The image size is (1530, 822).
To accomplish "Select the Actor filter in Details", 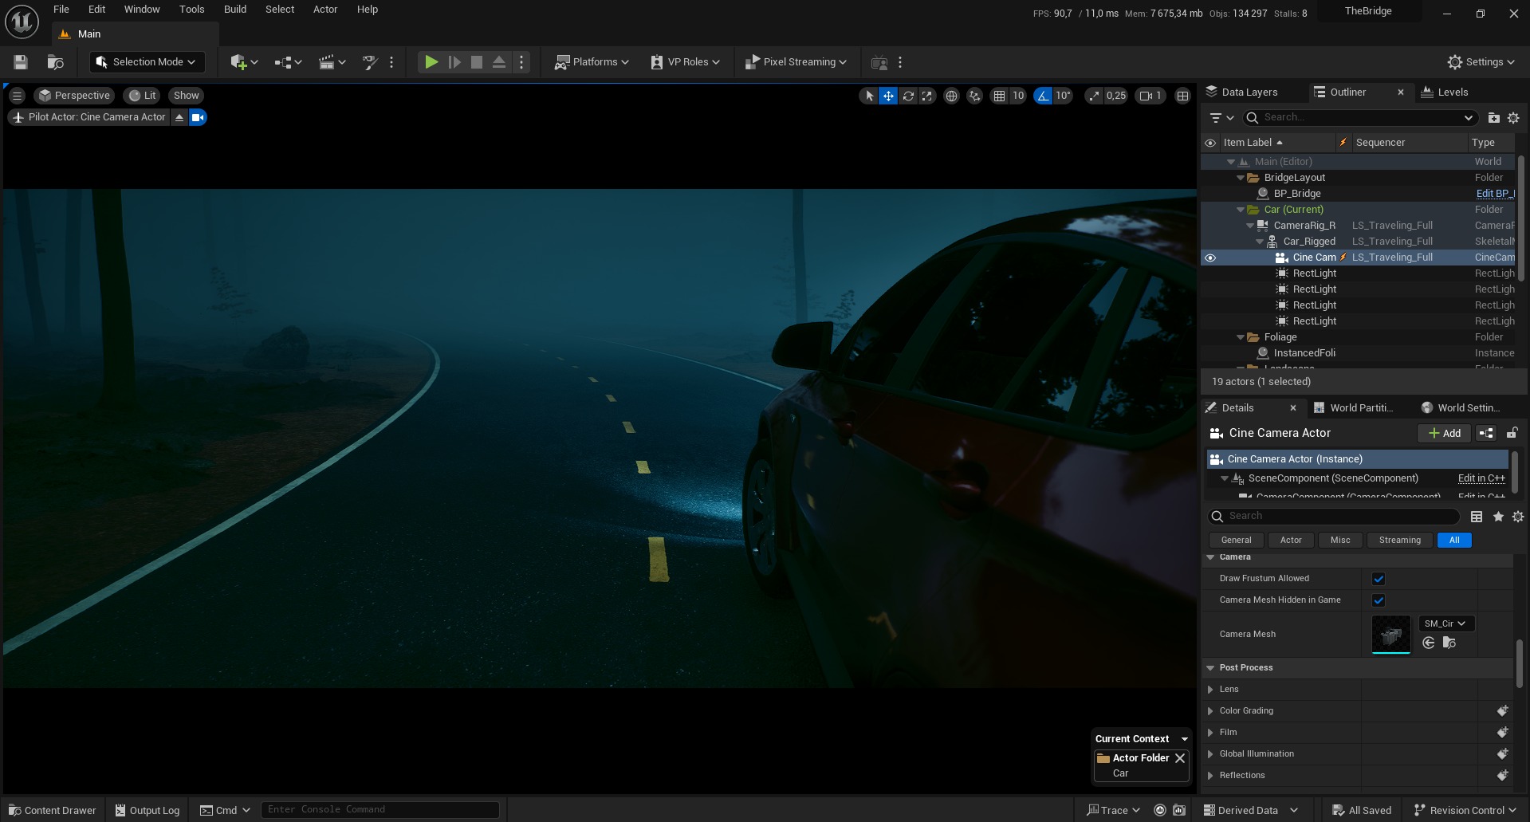I will coord(1291,541).
